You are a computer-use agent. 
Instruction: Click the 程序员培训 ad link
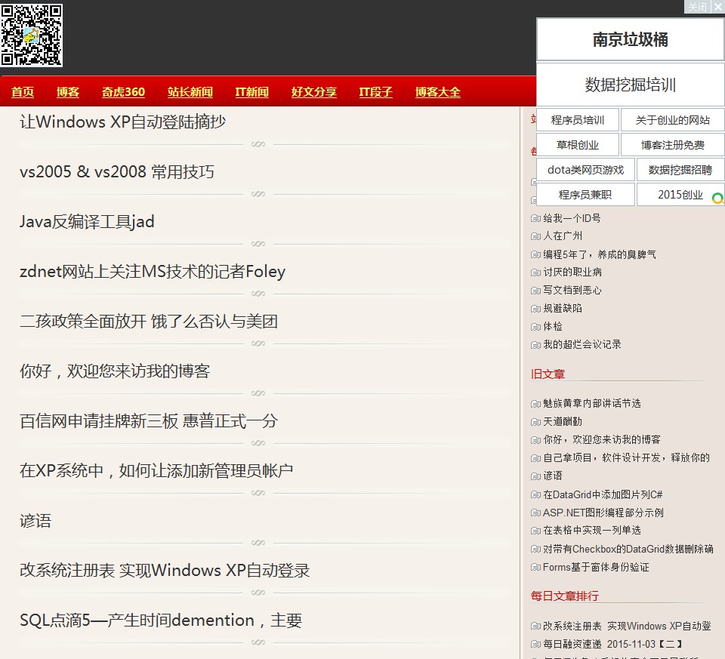coord(578,120)
